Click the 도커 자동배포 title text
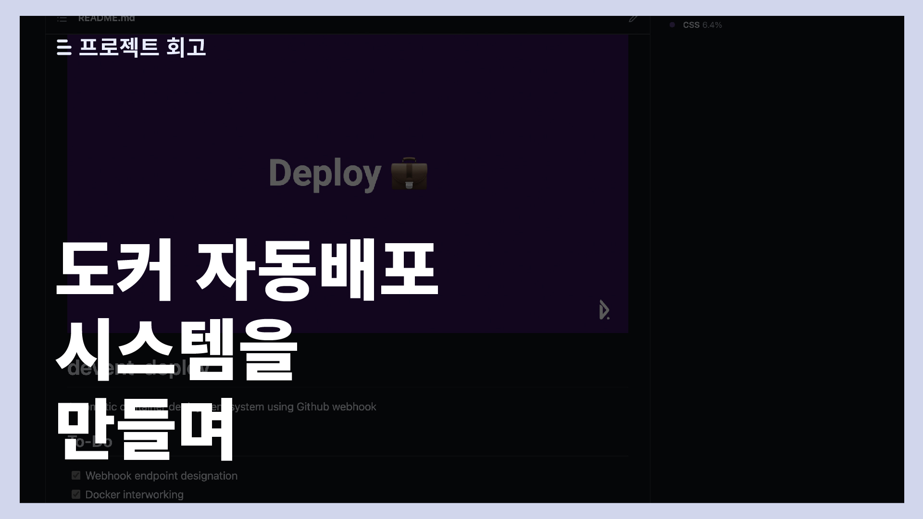 pyautogui.click(x=247, y=271)
